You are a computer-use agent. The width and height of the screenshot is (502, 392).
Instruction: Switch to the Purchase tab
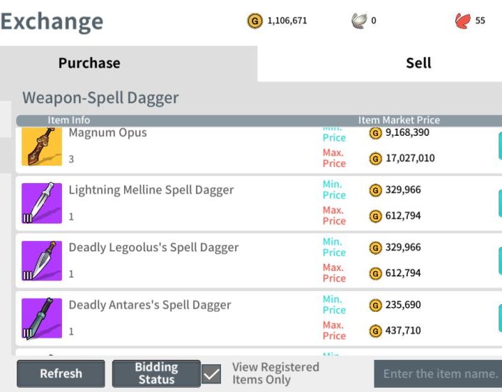click(89, 63)
